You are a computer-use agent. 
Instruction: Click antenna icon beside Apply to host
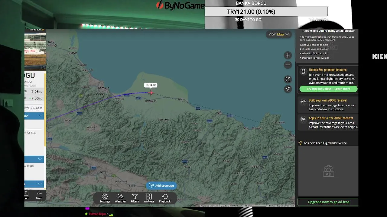click(303, 120)
